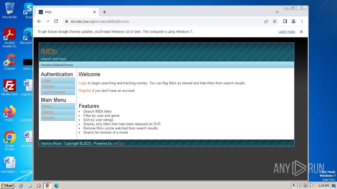Open the network tray icon

(x=306, y=186)
